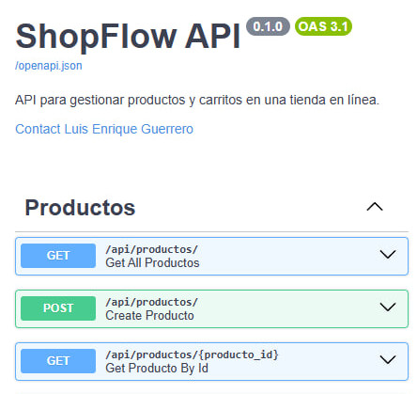The image size is (417, 394).
Task: Click the Get All Productos summary text
Action: [152, 262]
